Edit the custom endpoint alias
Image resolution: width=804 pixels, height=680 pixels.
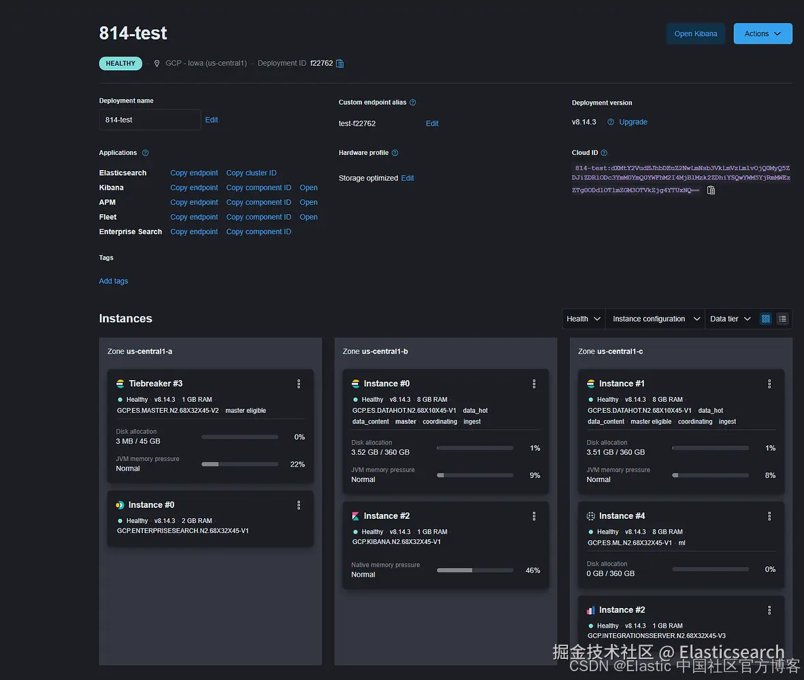click(432, 124)
